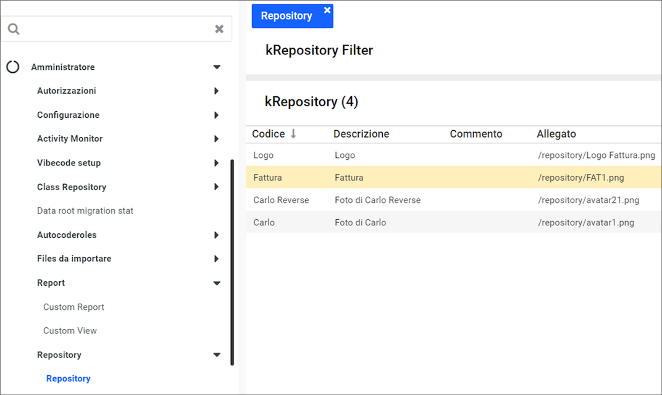662x395 pixels.
Task: Click the Amministratore circle icon
Action: (x=13, y=67)
